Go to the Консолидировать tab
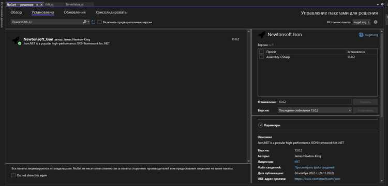 point(111,12)
